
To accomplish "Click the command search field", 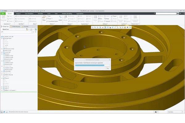I will coord(166,14).
